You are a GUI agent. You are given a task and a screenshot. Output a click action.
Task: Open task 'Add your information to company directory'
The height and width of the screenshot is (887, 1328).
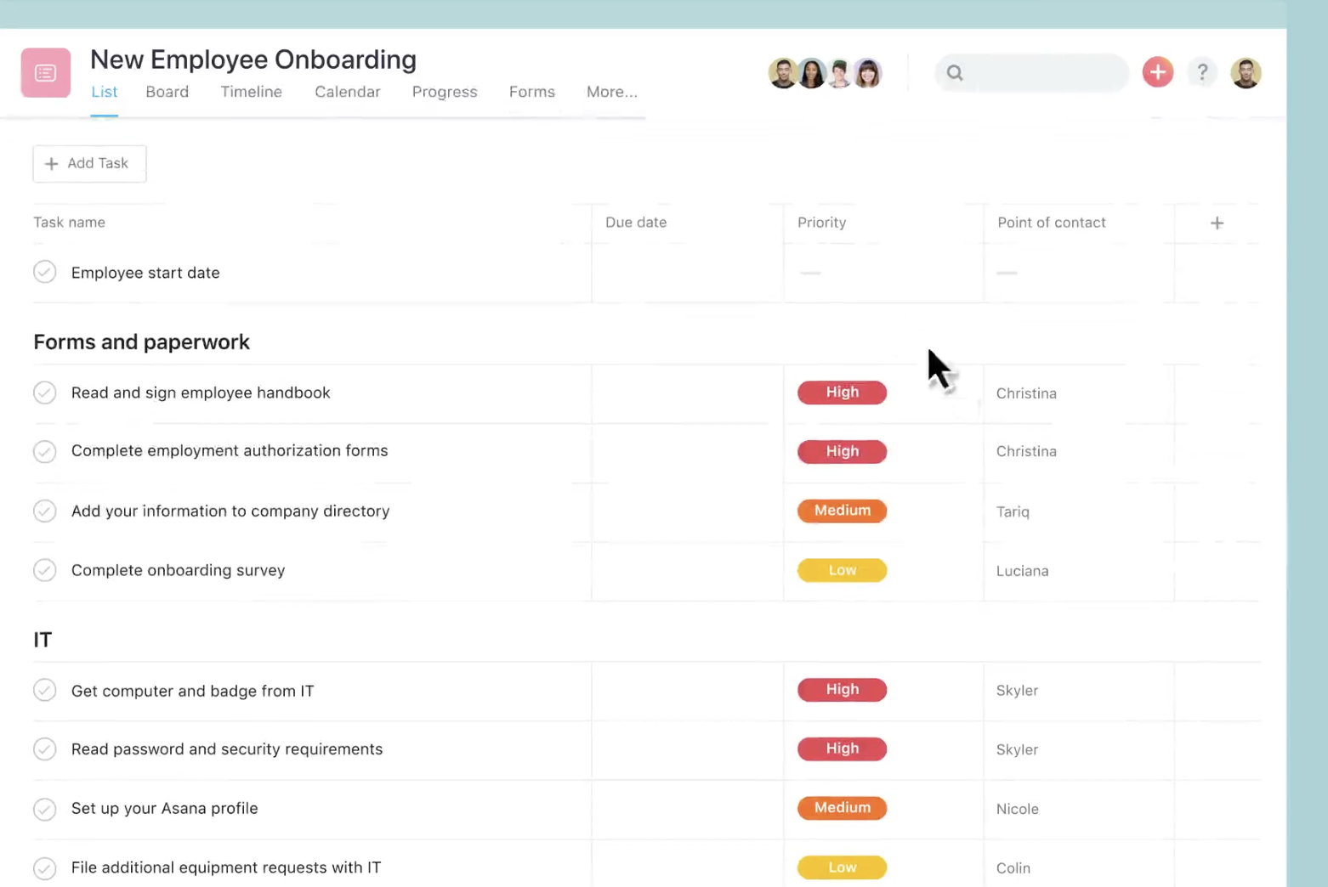tap(230, 511)
